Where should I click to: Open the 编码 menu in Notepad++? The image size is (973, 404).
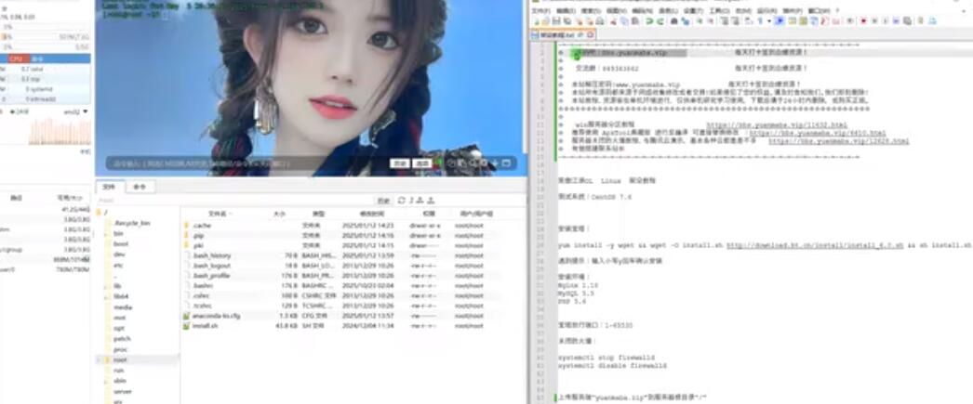[643, 10]
